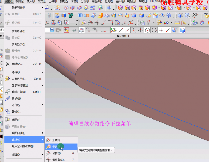
Task: Click 变换(M) menu entry
Action: pyautogui.click(x=24, y=99)
